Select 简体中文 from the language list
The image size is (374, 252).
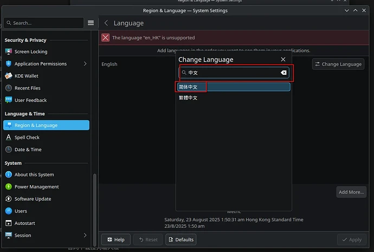(x=233, y=87)
